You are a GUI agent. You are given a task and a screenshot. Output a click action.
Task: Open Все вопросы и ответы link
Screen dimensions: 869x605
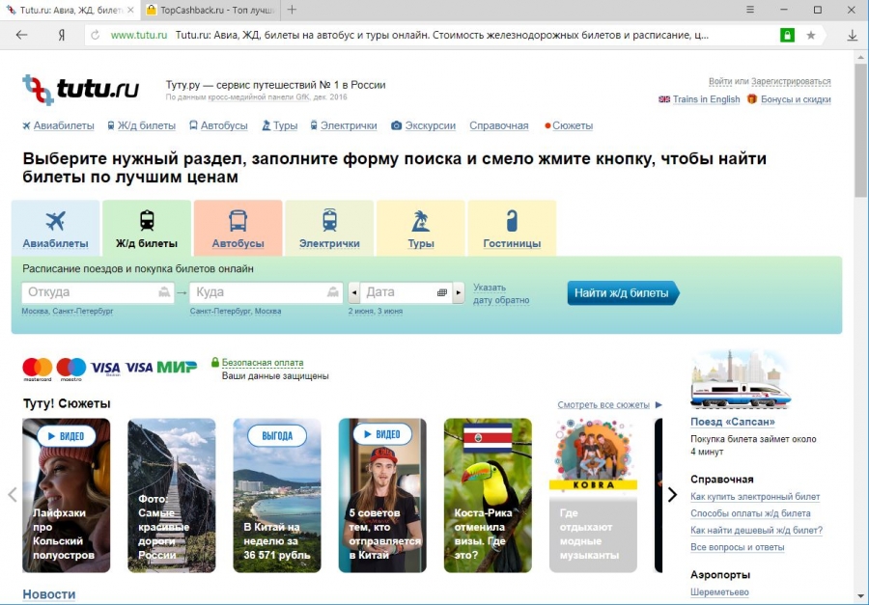pyautogui.click(x=738, y=547)
